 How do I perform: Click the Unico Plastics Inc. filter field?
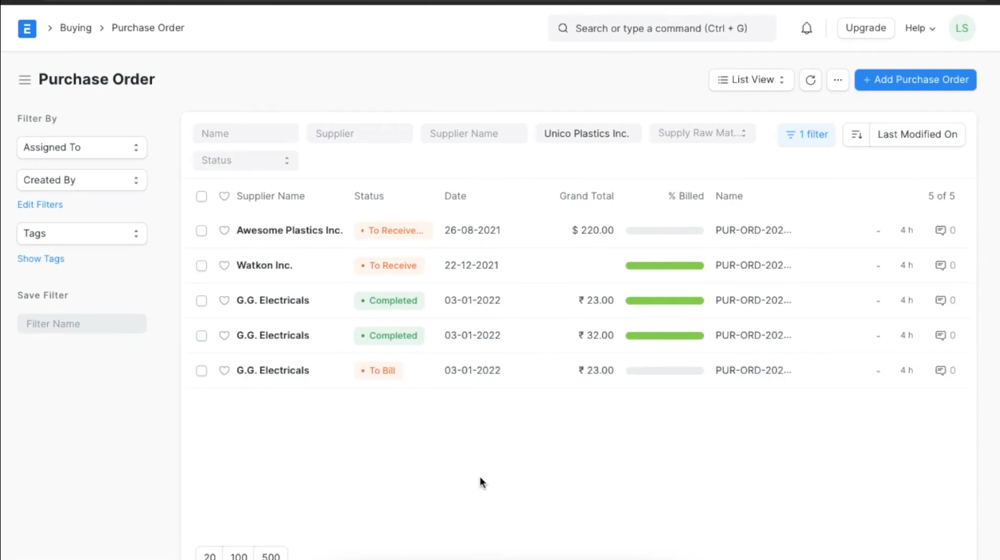pos(588,133)
